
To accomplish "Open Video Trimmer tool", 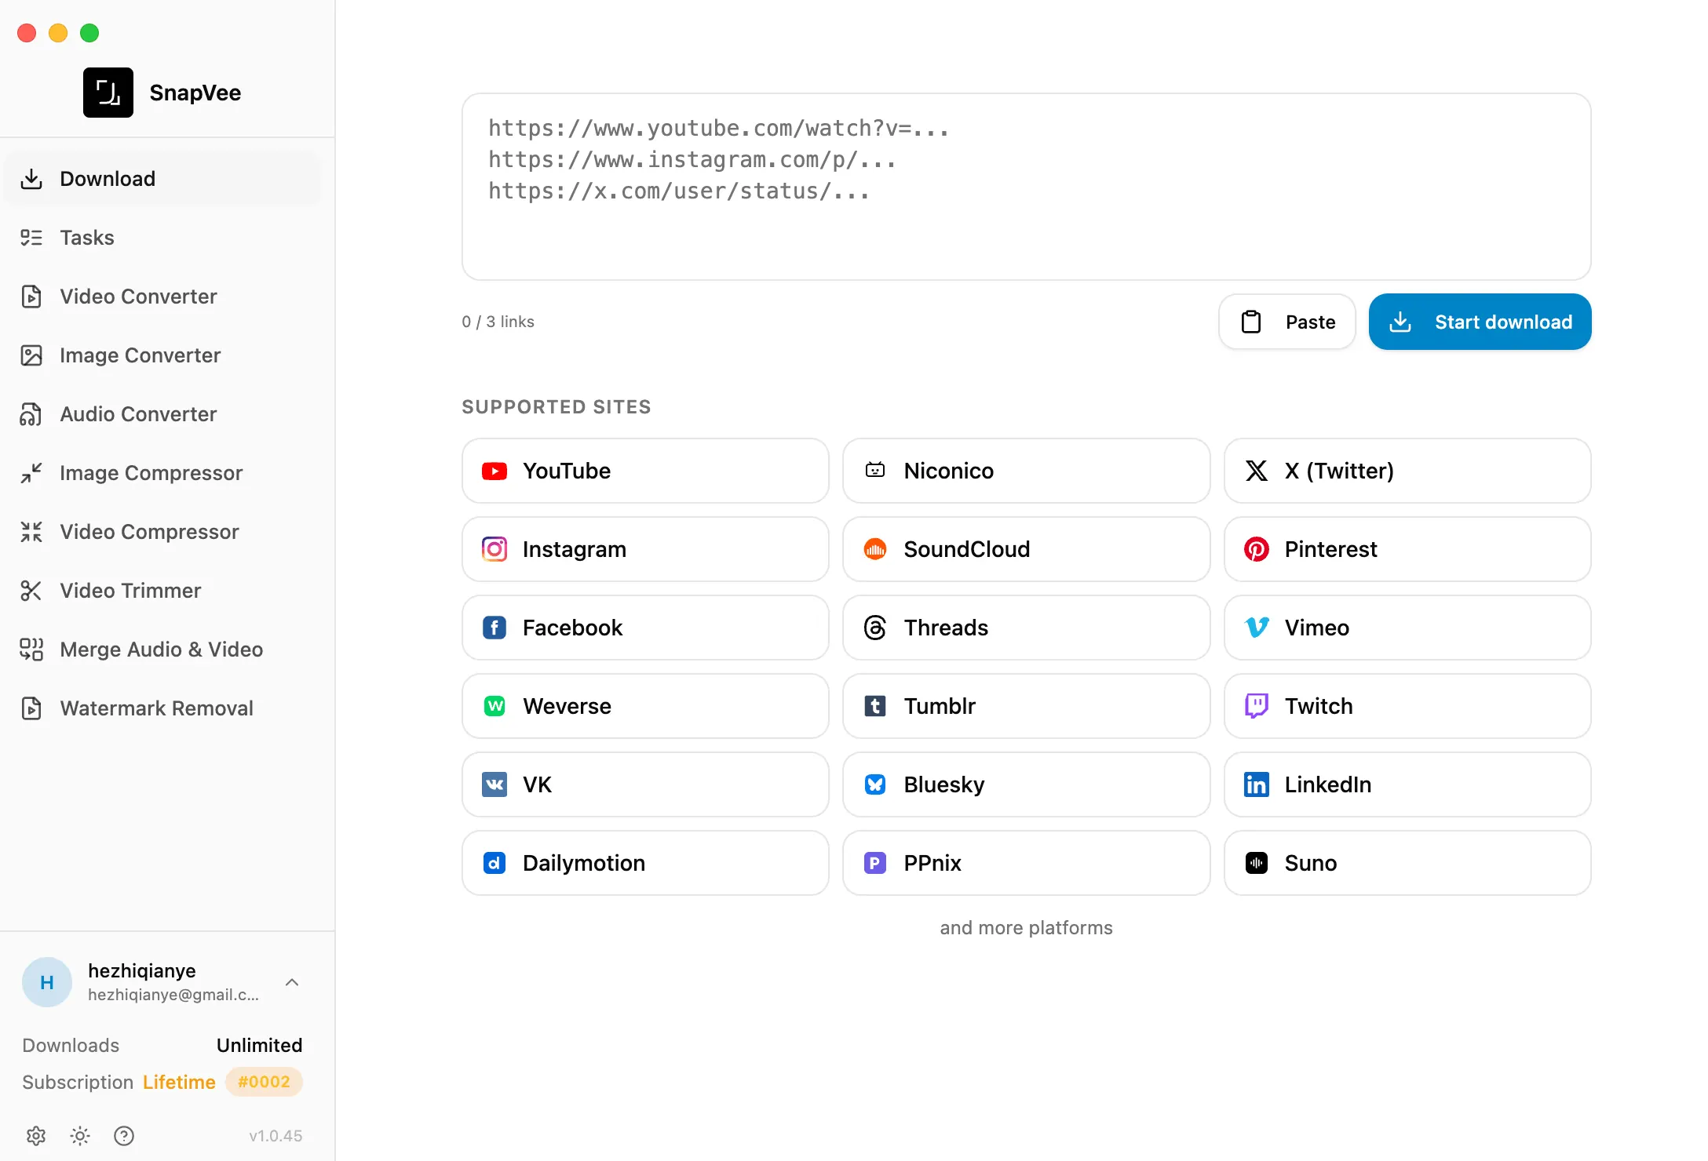I will tap(162, 591).
